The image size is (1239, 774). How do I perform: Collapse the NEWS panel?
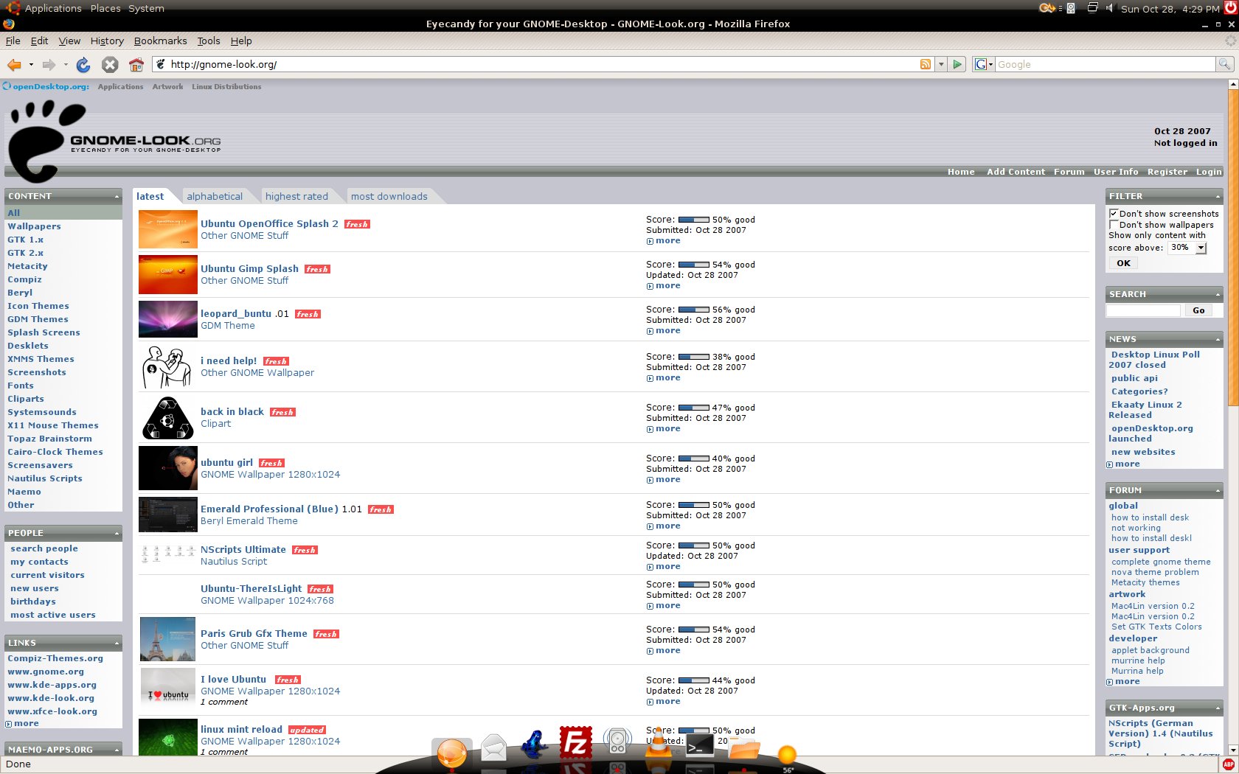click(x=1218, y=340)
